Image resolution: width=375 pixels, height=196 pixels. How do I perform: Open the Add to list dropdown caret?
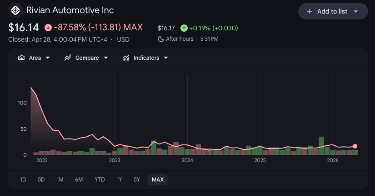(355, 11)
